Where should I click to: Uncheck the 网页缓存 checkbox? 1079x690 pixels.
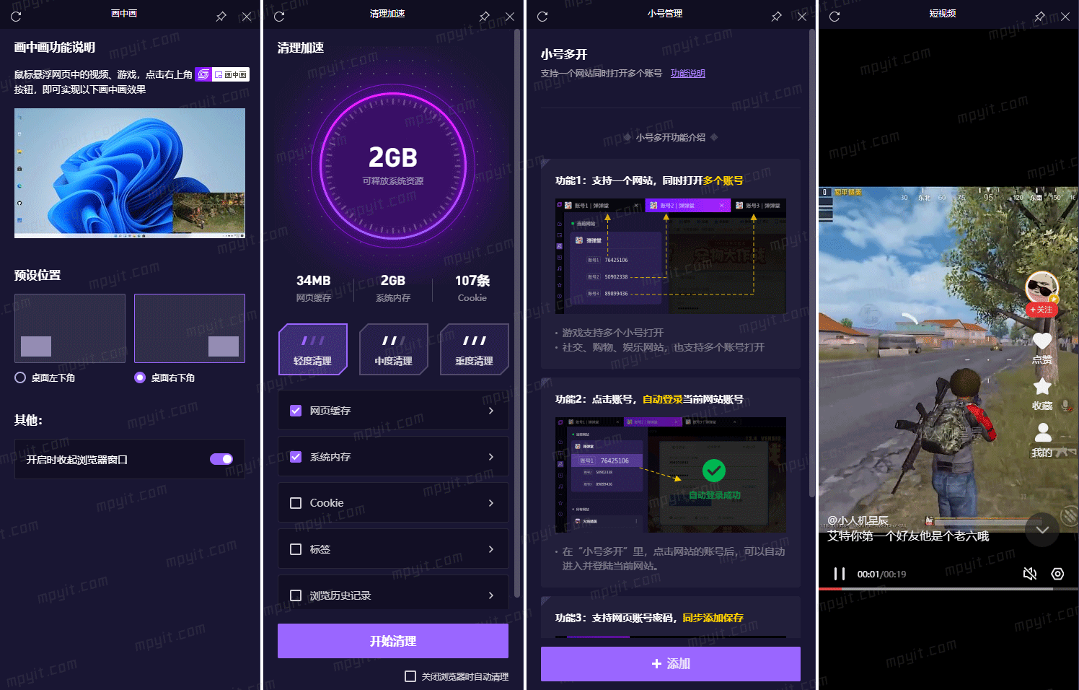pos(296,411)
